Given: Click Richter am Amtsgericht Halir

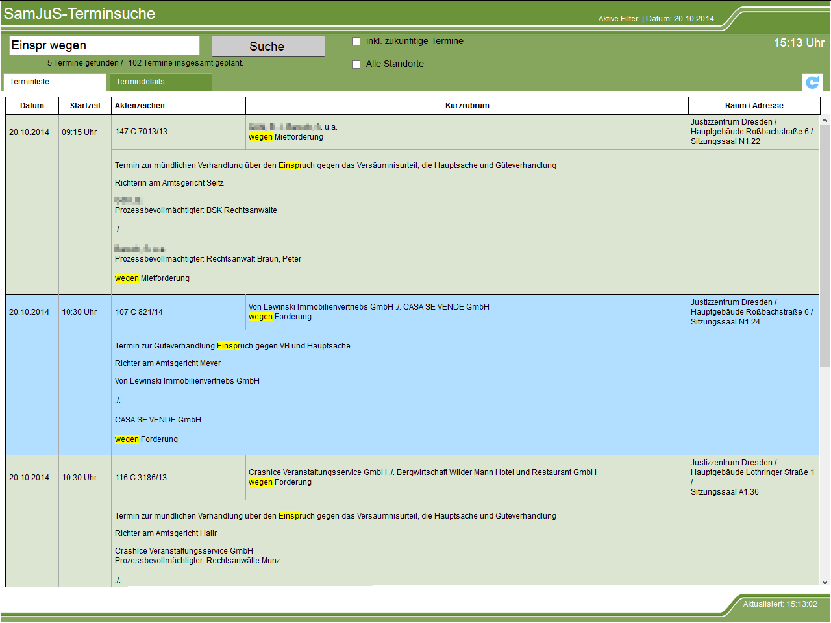Looking at the screenshot, I should click(x=166, y=533).
